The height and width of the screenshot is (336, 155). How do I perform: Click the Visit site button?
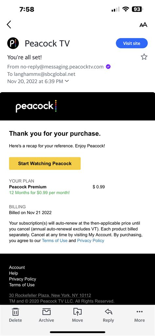tap(132, 43)
